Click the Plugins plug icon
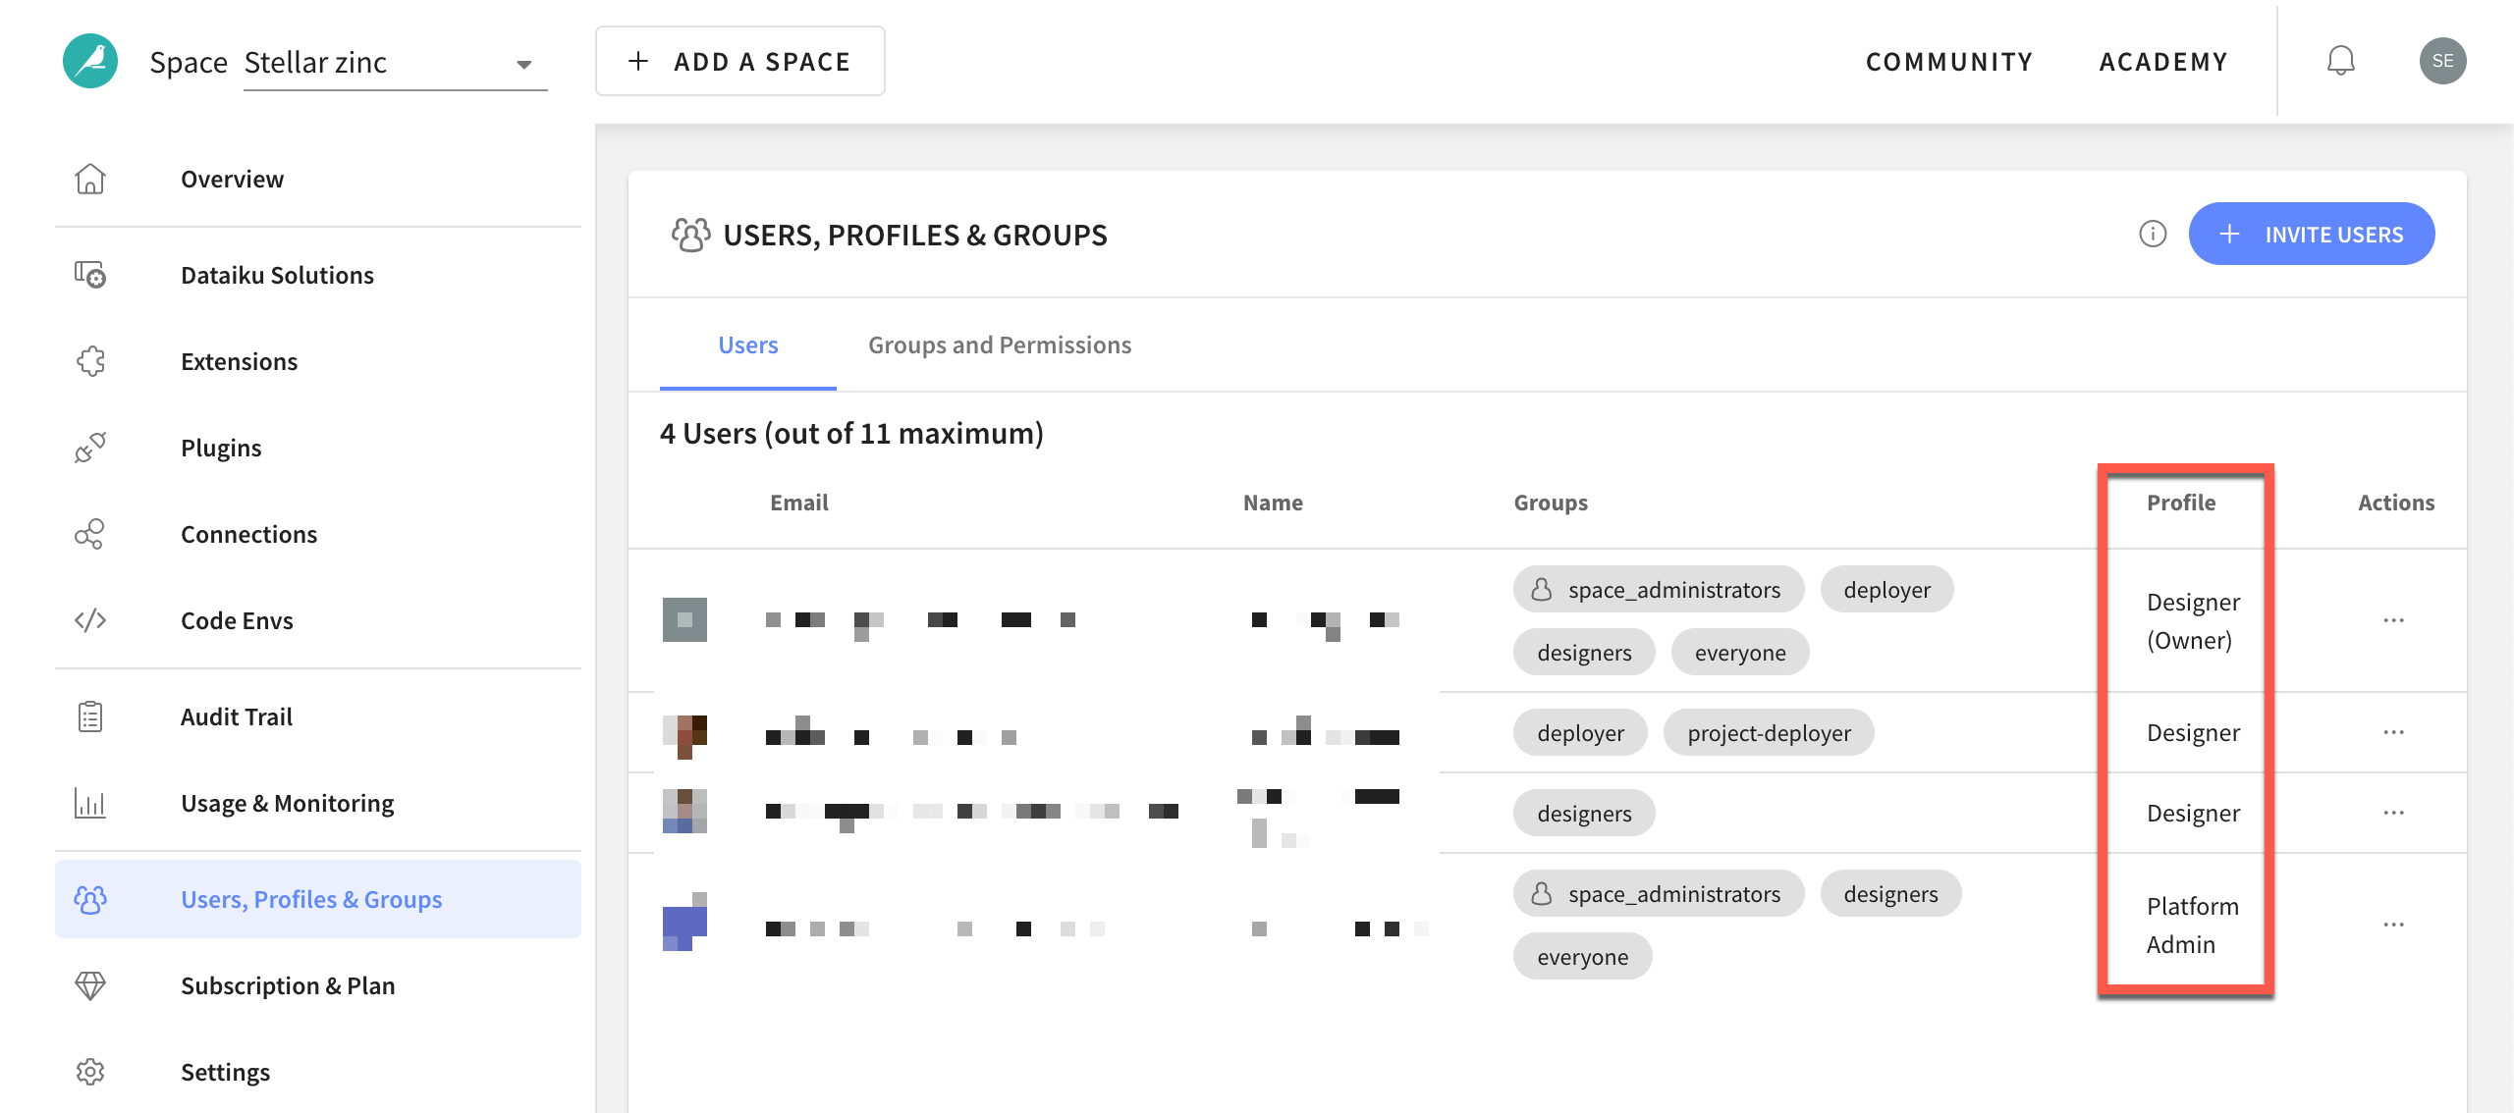 point(90,448)
